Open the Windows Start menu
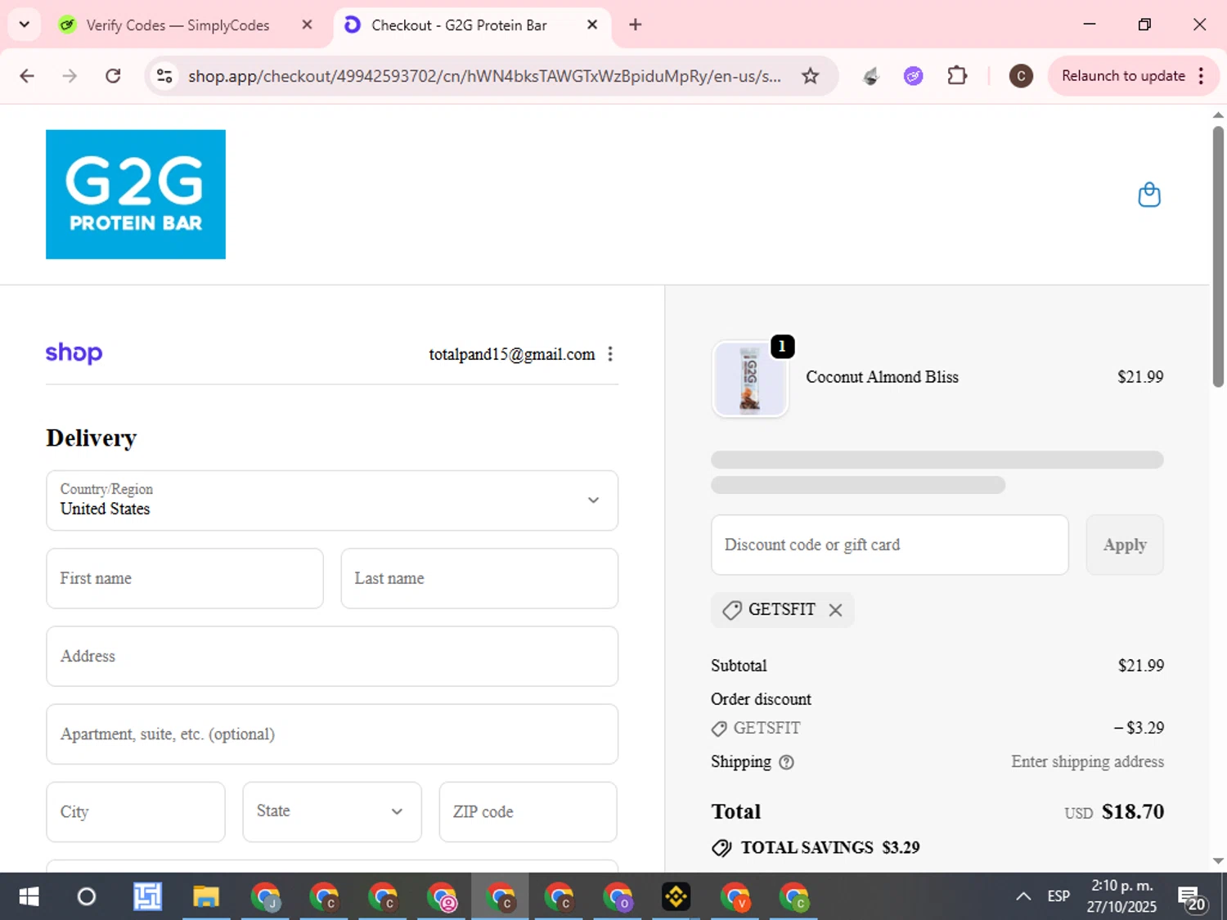This screenshot has width=1227, height=920. click(x=29, y=897)
